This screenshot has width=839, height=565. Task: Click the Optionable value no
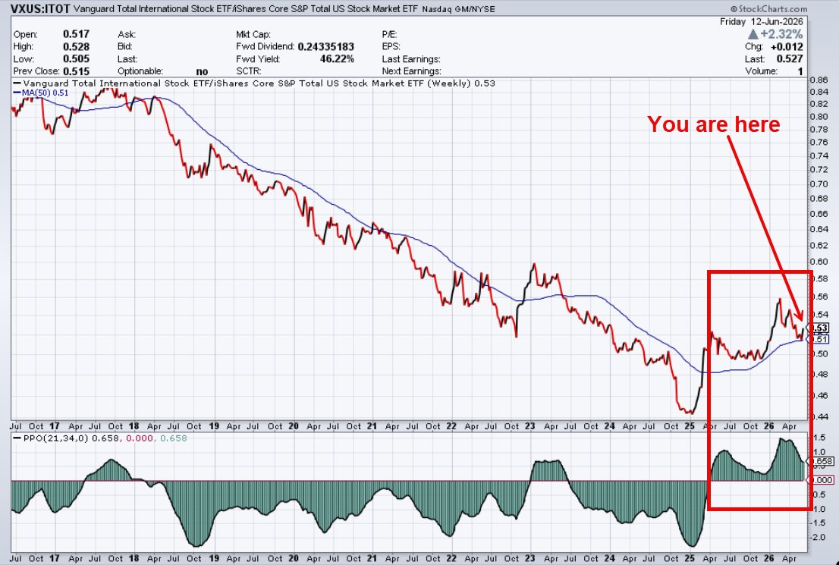pyautogui.click(x=203, y=71)
